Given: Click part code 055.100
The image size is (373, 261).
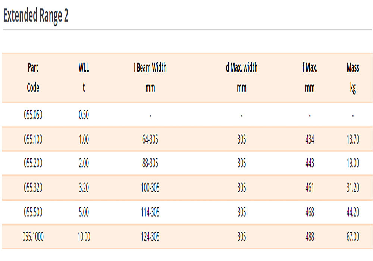Looking at the screenshot, I should tap(33, 139).
